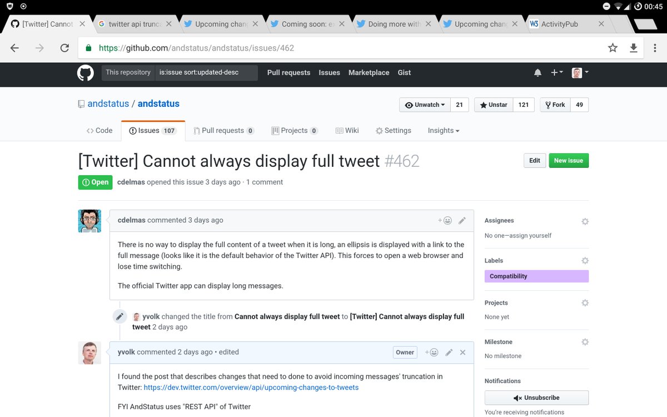Click the browser download icon
Screen dimensions: 667x417
[x=634, y=48]
